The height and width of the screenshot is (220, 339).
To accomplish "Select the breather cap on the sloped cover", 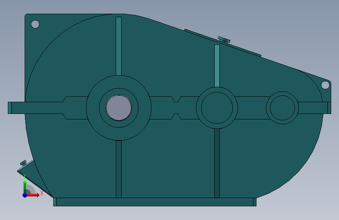I will [224, 40].
